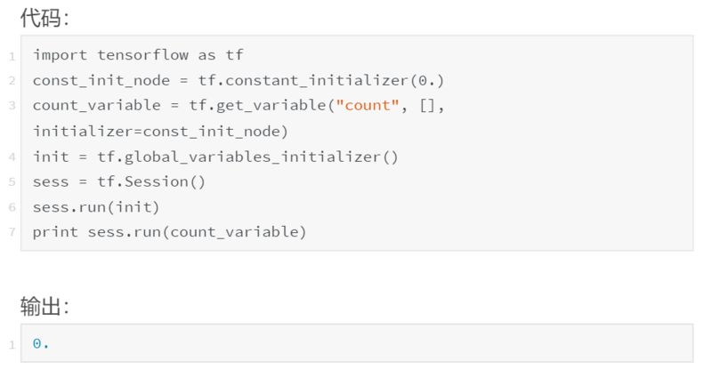Click the wrapped "initializer=const_init_node)" line
The height and width of the screenshot is (378, 712).
[x=161, y=132]
